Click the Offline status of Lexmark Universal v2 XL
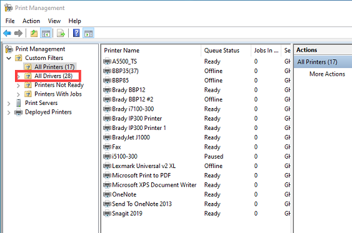 (213, 166)
